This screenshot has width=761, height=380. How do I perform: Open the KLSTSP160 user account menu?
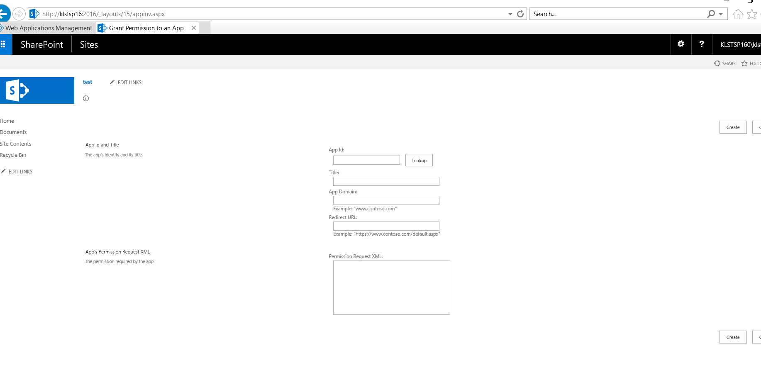point(740,44)
